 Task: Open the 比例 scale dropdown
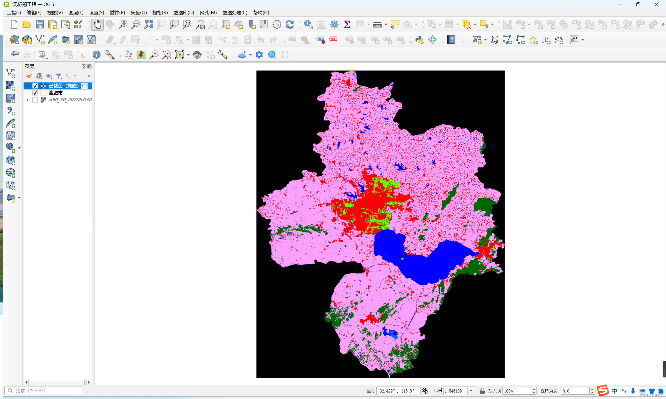pyautogui.click(x=471, y=391)
